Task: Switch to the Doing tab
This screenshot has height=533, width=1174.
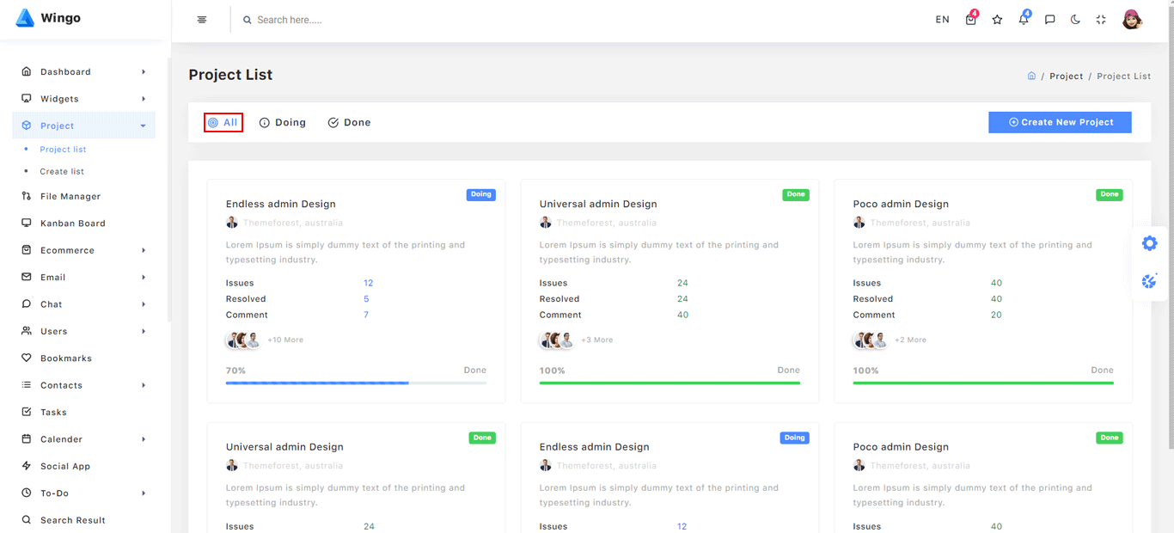Action: pyautogui.click(x=283, y=123)
